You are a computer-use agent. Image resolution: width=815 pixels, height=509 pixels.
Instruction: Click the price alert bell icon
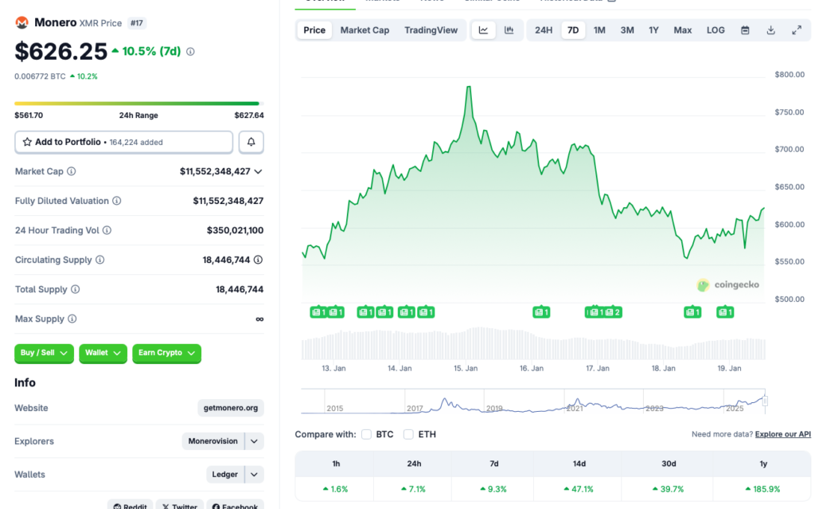(x=249, y=142)
